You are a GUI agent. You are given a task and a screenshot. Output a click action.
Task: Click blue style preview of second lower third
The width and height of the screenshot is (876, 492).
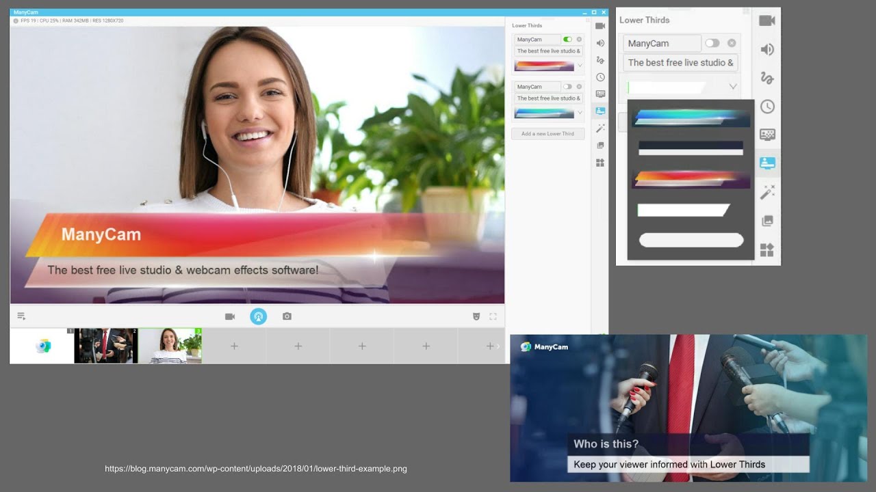545,113
